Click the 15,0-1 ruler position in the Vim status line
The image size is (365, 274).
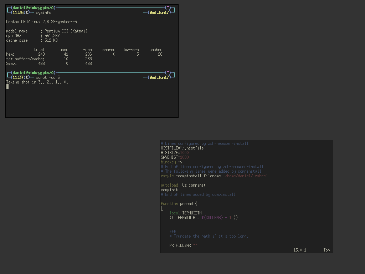(x=300, y=250)
